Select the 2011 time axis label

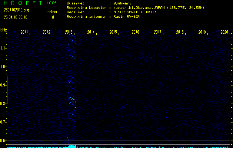coord(24,32)
